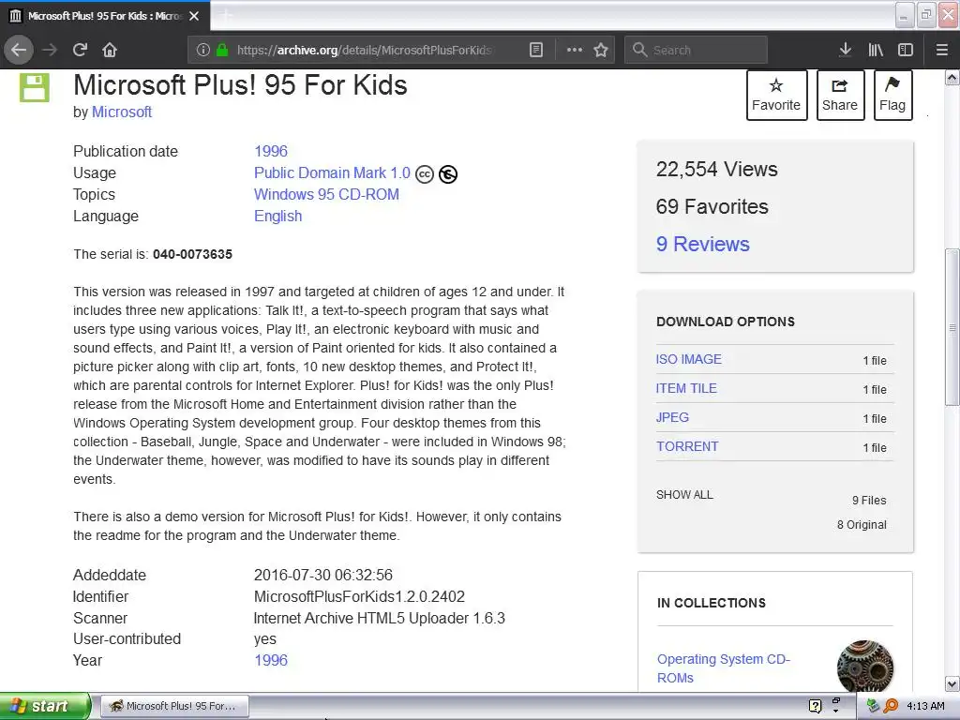Click the Addeddate value 2016-07-30 06:32:56

(x=323, y=575)
